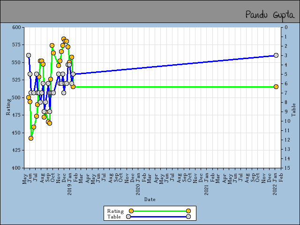The height and width of the screenshot is (225, 300).
Task: Click the 'Table' label in the legend
Action: 114,217
